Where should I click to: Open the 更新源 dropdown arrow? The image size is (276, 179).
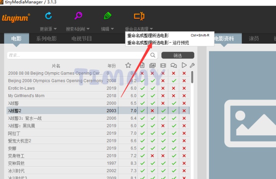click(x=55, y=29)
